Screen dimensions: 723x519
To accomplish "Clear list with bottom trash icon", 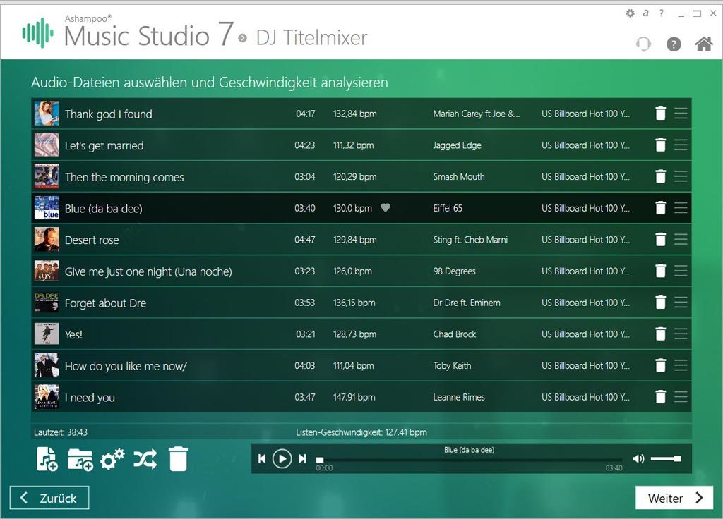I will pos(178,458).
